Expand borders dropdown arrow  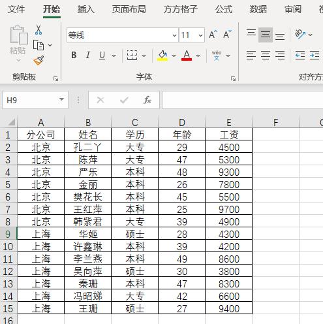[144, 56]
